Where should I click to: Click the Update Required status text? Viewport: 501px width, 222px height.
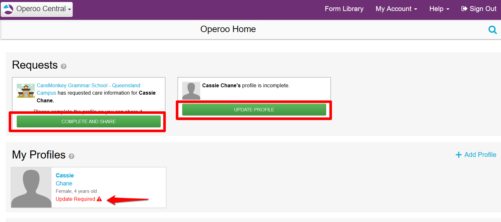(x=75, y=199)
